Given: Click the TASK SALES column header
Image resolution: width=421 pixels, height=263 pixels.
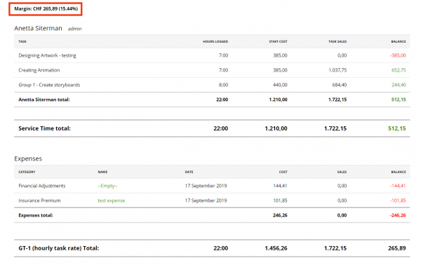Looking at the screenshot, I should (x=338, y=41).
